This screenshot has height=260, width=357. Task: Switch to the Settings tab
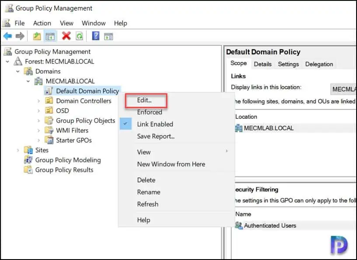[288, 64]
